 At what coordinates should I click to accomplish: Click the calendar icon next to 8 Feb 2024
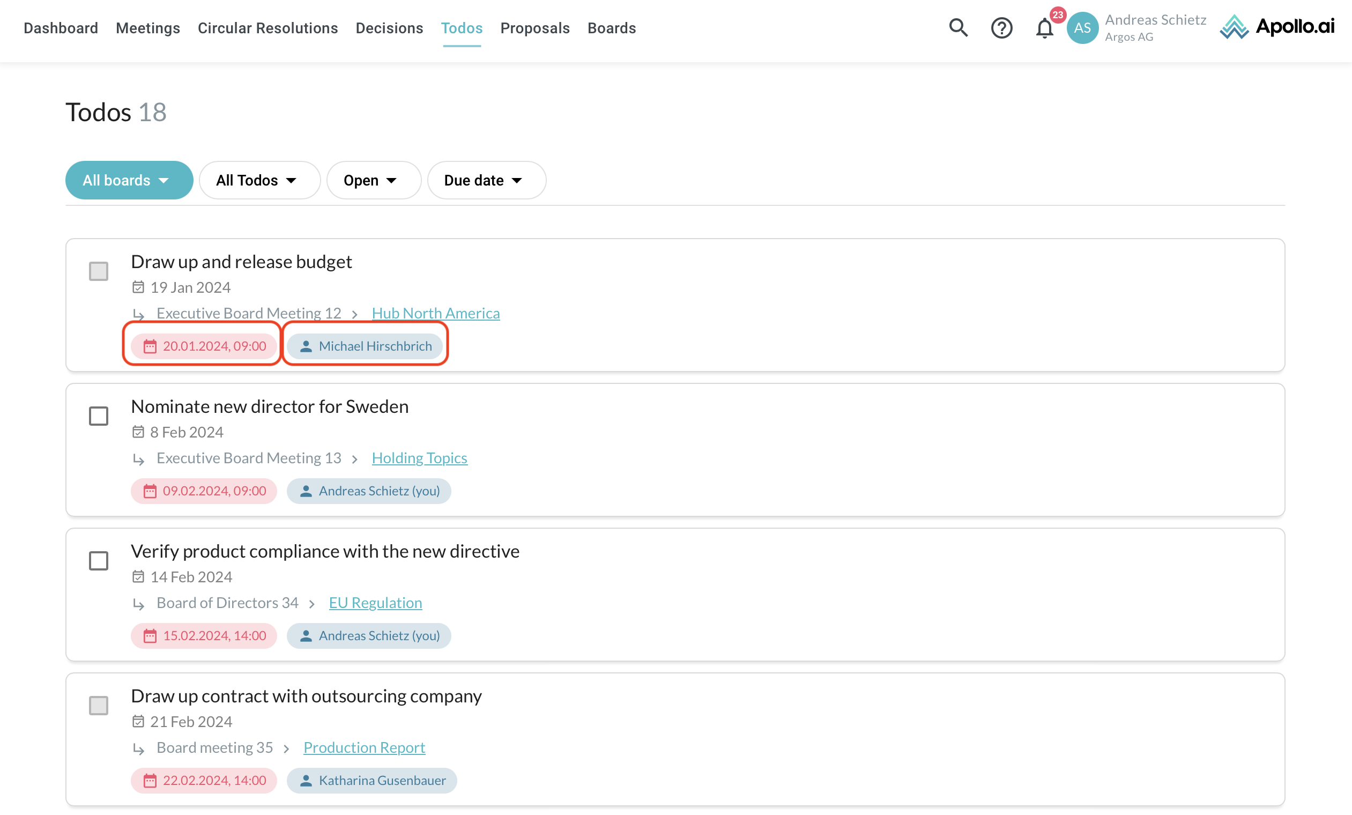[138, 432]
